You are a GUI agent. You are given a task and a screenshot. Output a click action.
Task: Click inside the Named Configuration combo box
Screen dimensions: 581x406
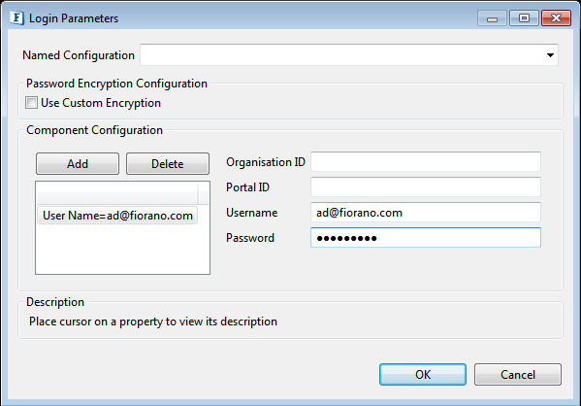(x=349, y=55)
